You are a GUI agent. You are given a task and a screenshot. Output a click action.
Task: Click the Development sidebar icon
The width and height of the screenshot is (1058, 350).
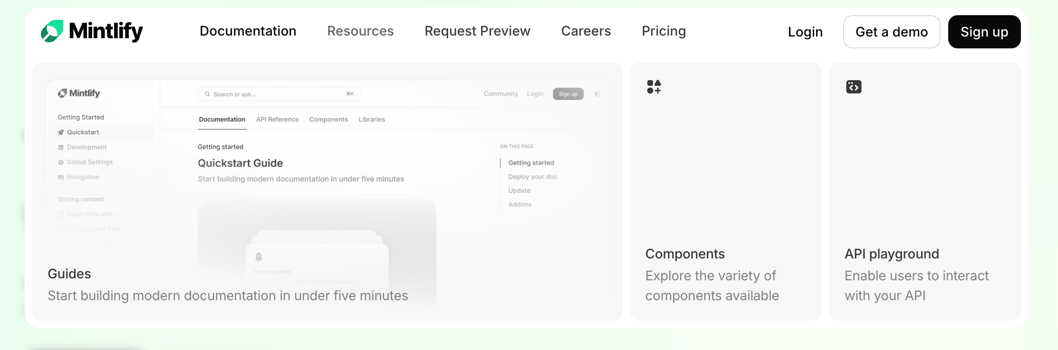[61, 147]
